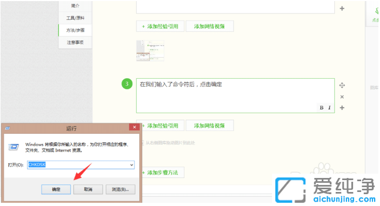The image size is (380, 206).
Task: Go to the 注意事项 sidebar tab
Action: click(x=75, y=43)
